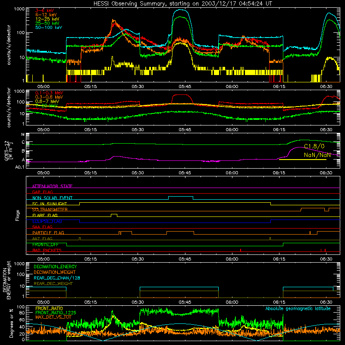Select the orange '6-12 keV' legend label
The image size is (345, 345).
46,15
